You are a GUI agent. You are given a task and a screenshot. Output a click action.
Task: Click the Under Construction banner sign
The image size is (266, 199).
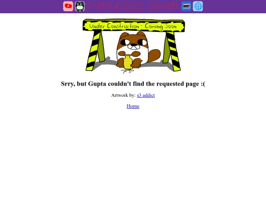click(133, 26)
